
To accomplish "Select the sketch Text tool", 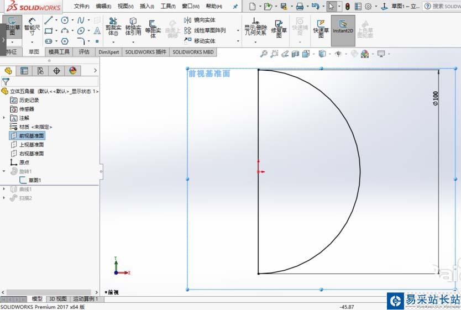I will click(x=97, y=30).
